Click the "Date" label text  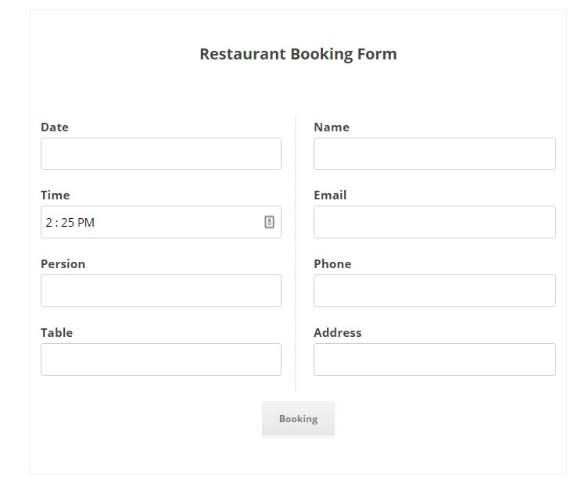(x=55, y=127)
